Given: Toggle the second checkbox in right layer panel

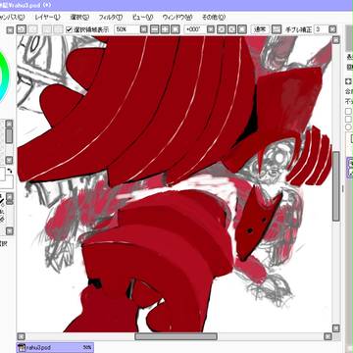Looking at the screenshot, I should tap(348, 119).
